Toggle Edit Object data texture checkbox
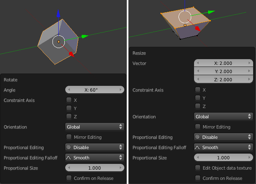The width and height of the screenshot is (256, 184). (198, 168)
